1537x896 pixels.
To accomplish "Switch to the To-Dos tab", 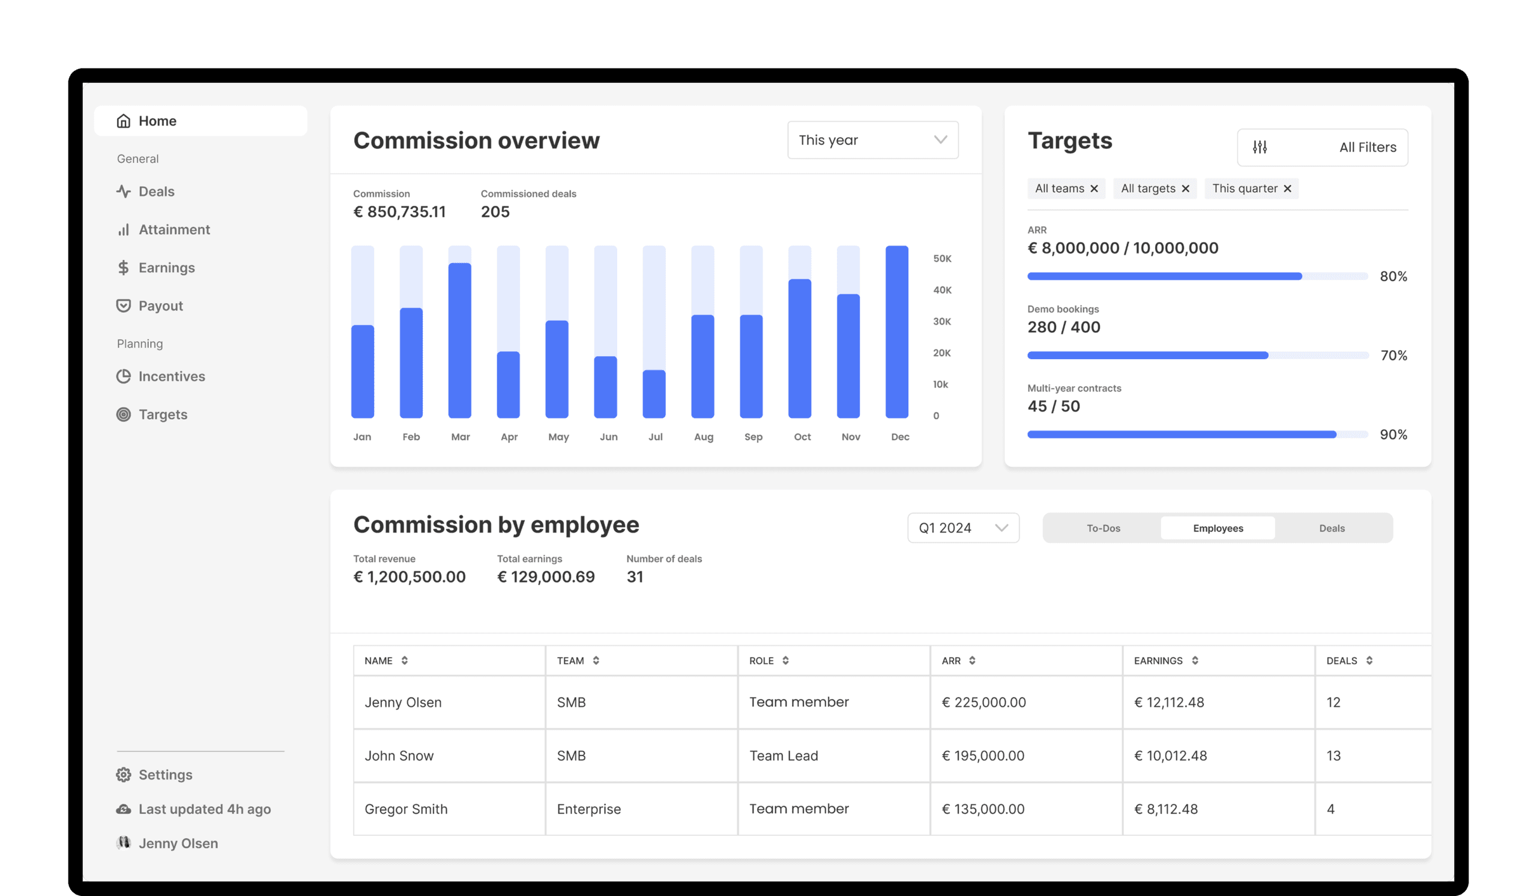I will (1104, 528).
